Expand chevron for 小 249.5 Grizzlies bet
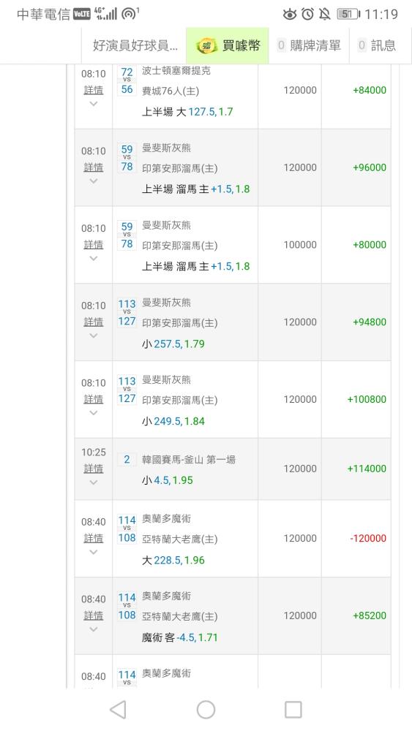The width and height of the screenshot is (412, 731). click(x=94, y=412)
